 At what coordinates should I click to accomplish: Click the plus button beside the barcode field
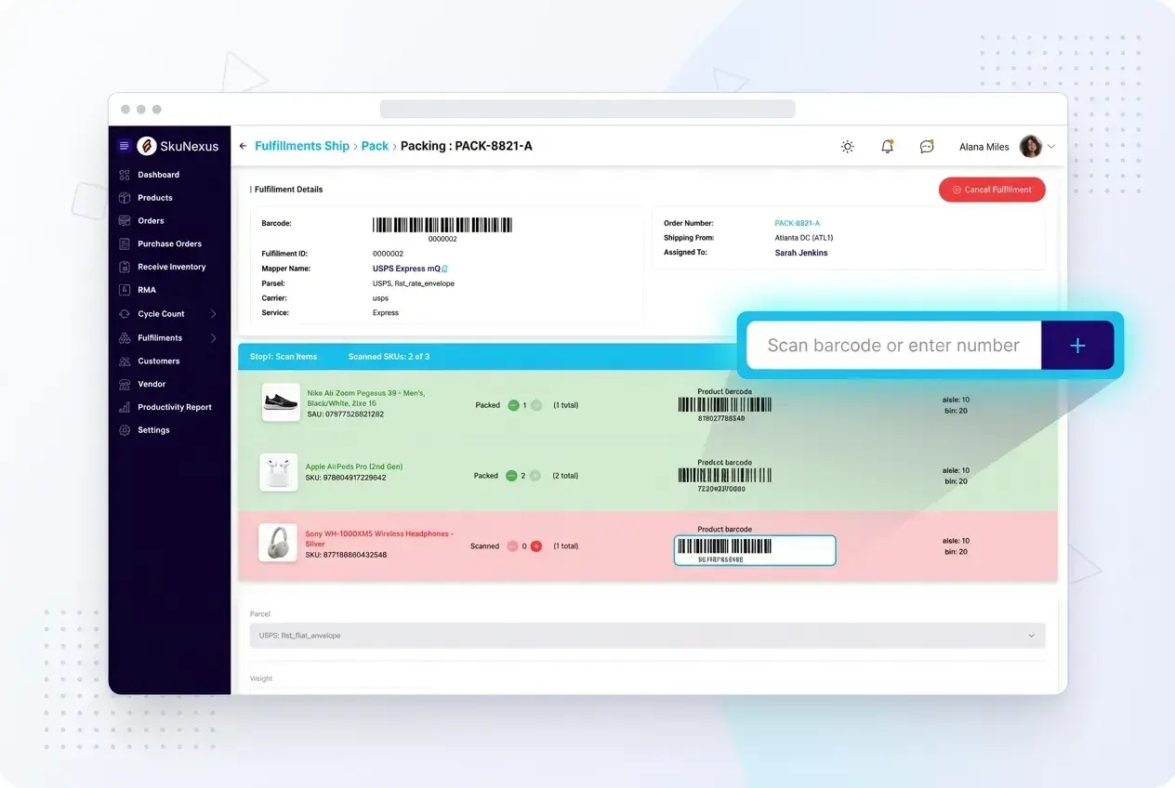1077,345
